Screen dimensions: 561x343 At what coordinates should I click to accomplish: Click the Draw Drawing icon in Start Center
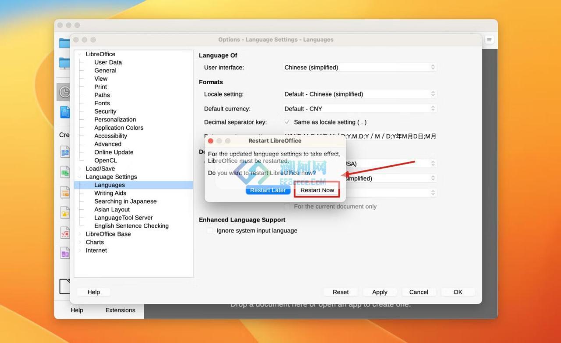click(65, 213)
